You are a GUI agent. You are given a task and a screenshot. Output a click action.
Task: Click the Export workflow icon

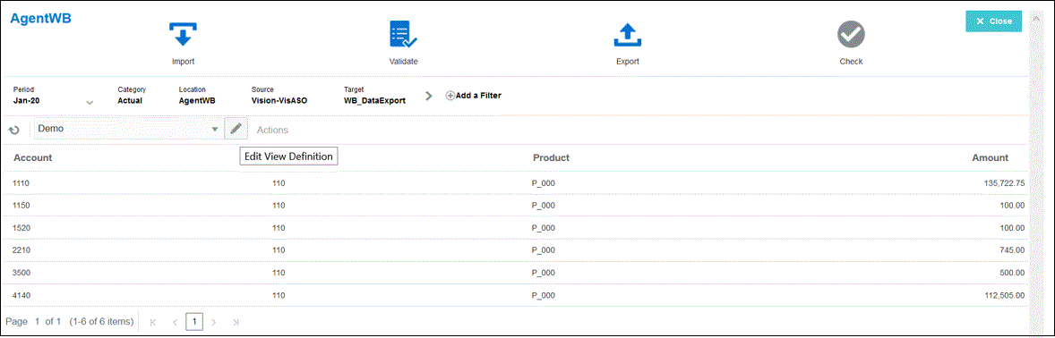627,35
